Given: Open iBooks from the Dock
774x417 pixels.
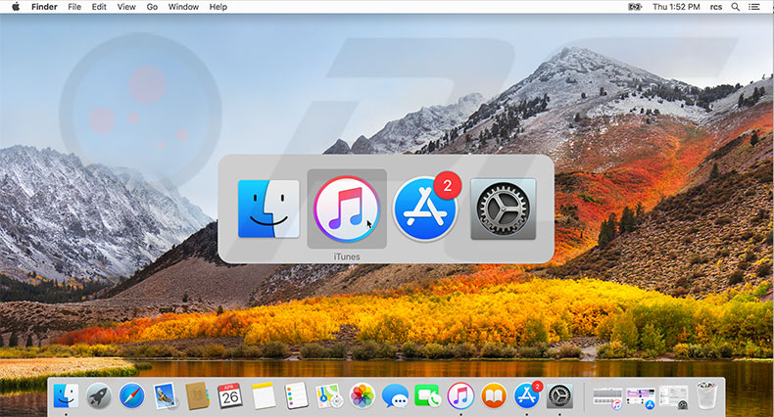Looking at the screenshot, I should coord(494,396).
